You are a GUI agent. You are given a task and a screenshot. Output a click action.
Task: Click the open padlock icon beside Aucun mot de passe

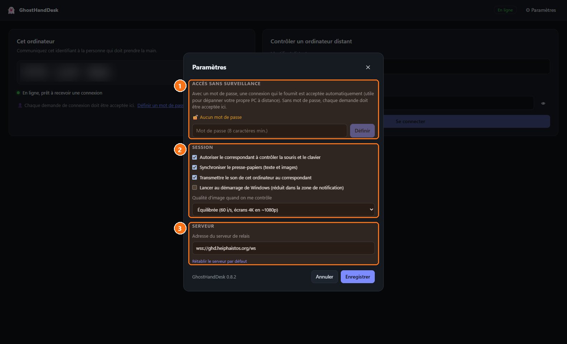coord(195,117)
